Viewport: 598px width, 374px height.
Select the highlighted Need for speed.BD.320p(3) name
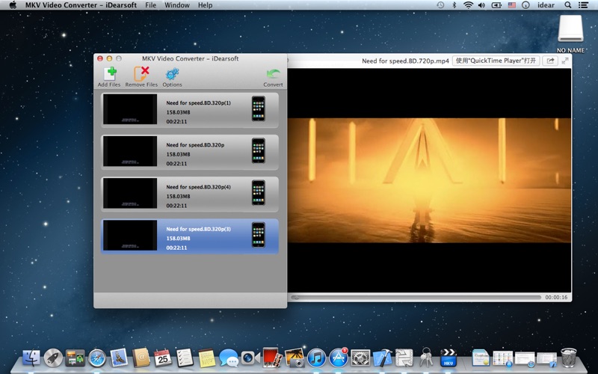(198, 229)
